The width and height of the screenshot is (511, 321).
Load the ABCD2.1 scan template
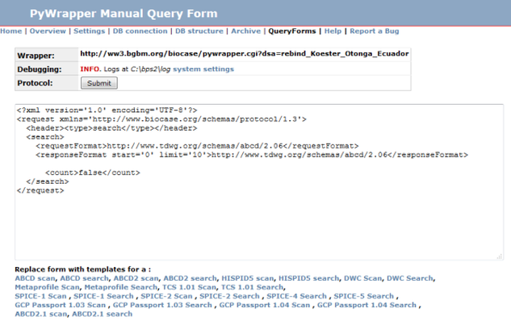40,314
